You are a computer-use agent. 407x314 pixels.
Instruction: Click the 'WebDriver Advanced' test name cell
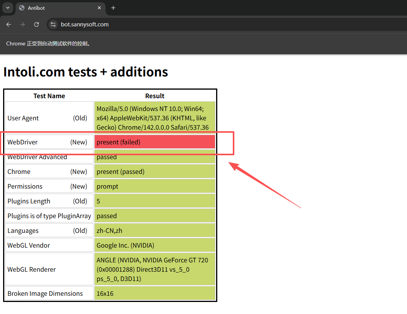pos(37,157)
